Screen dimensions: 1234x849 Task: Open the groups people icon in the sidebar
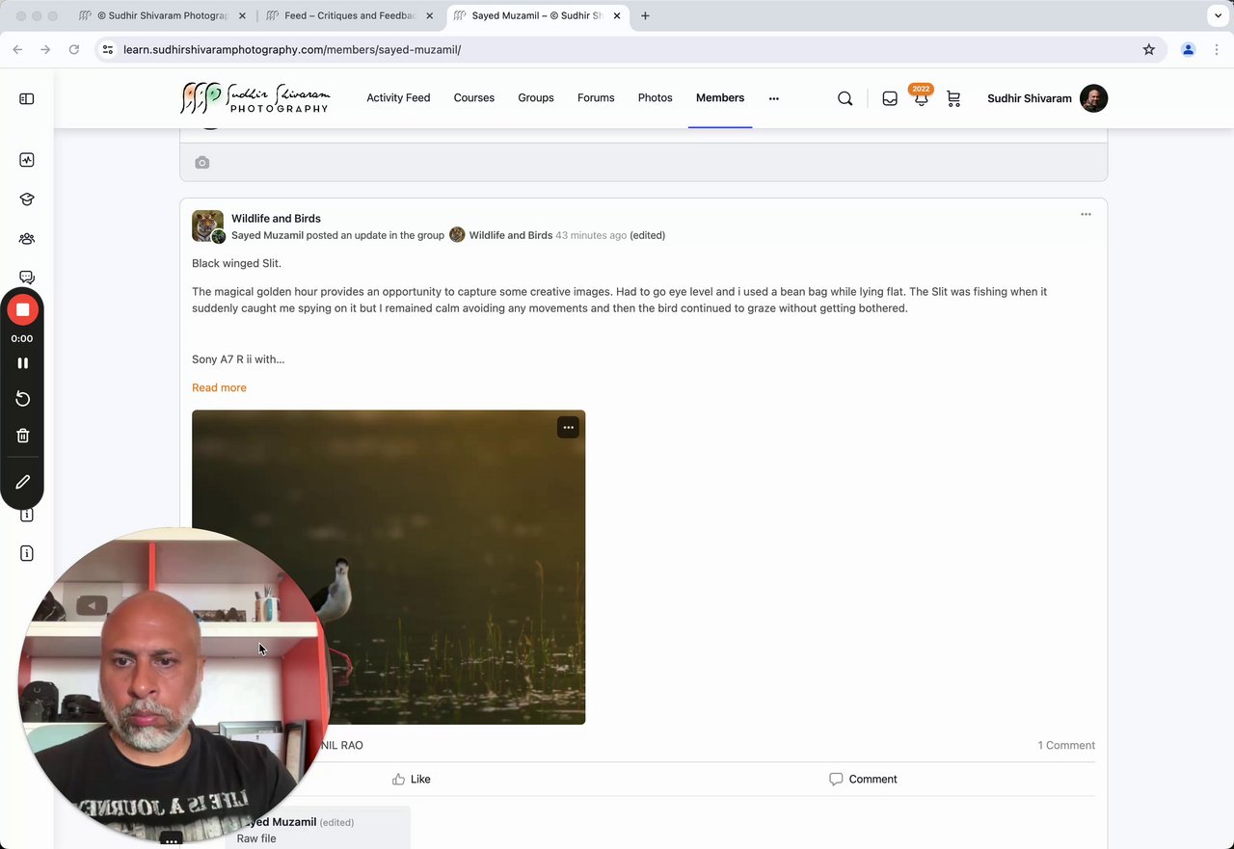[27, 239]
